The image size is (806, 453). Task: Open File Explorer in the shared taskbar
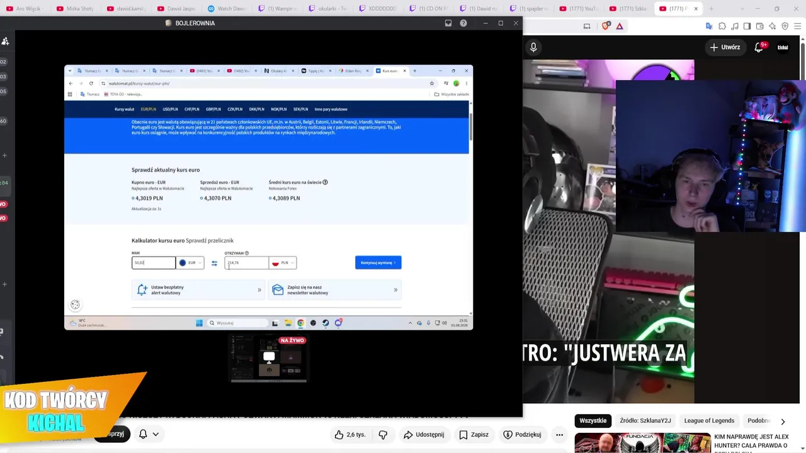click(x=288, y=323)
